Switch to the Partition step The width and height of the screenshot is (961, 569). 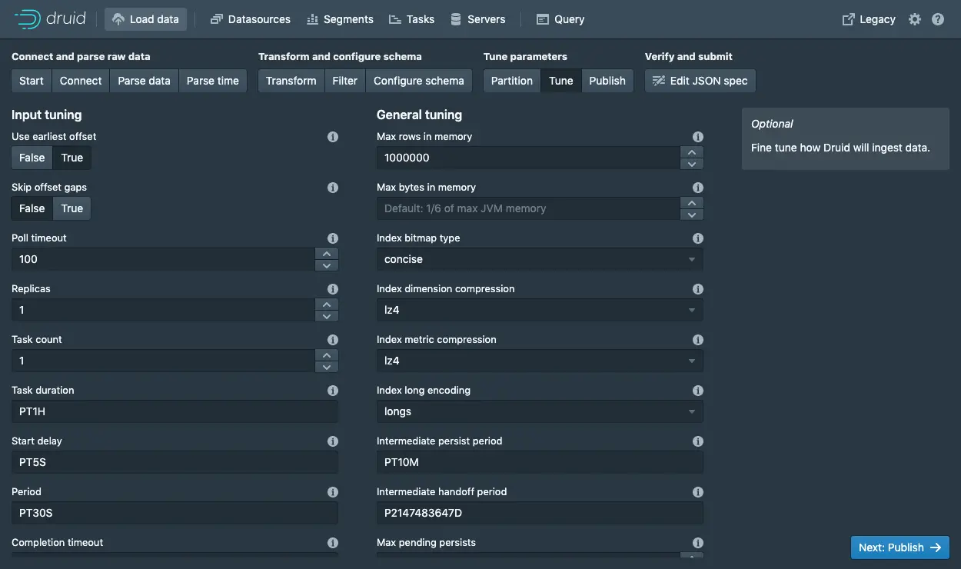pyautogui.click(x=511, y=81)
